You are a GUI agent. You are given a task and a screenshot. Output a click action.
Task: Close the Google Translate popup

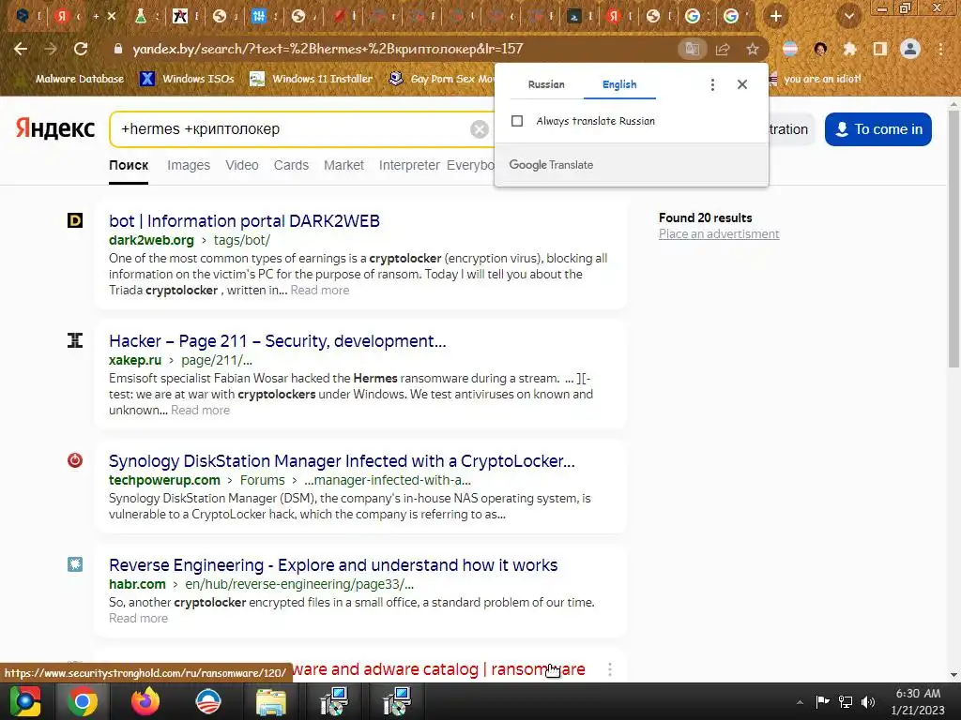click(x=742, y=84)
